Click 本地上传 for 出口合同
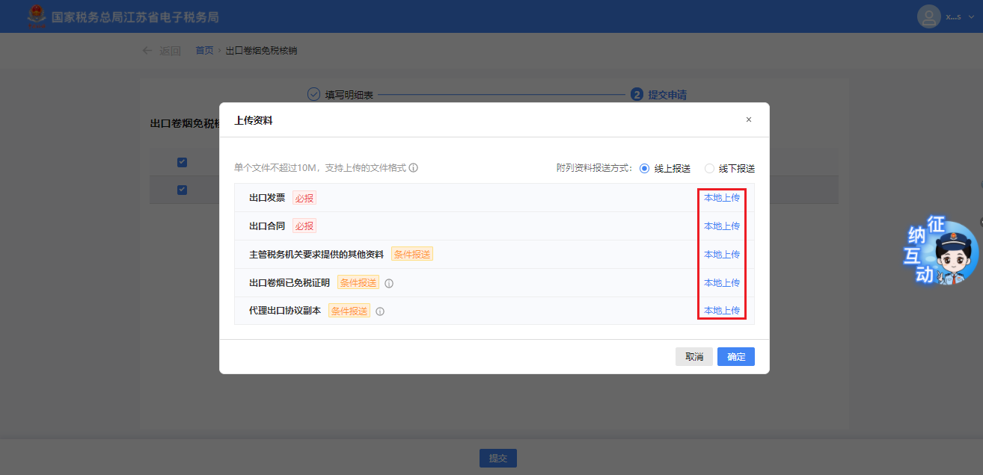This screenshot has width=983, height=475. (721, 226)
